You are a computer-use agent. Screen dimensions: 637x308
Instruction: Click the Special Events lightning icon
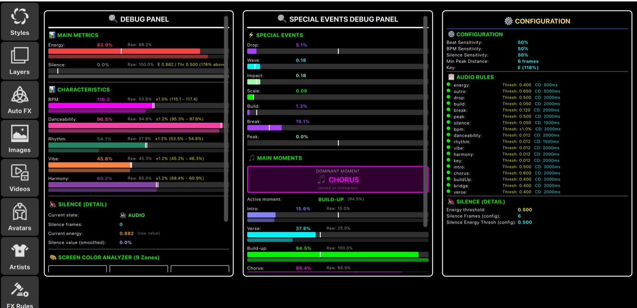click(251, 35)
